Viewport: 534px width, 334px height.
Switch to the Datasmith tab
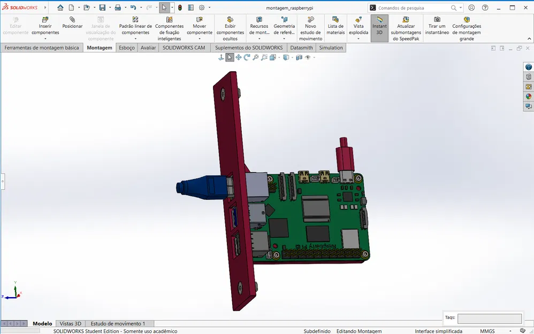[x=301, y=48]
